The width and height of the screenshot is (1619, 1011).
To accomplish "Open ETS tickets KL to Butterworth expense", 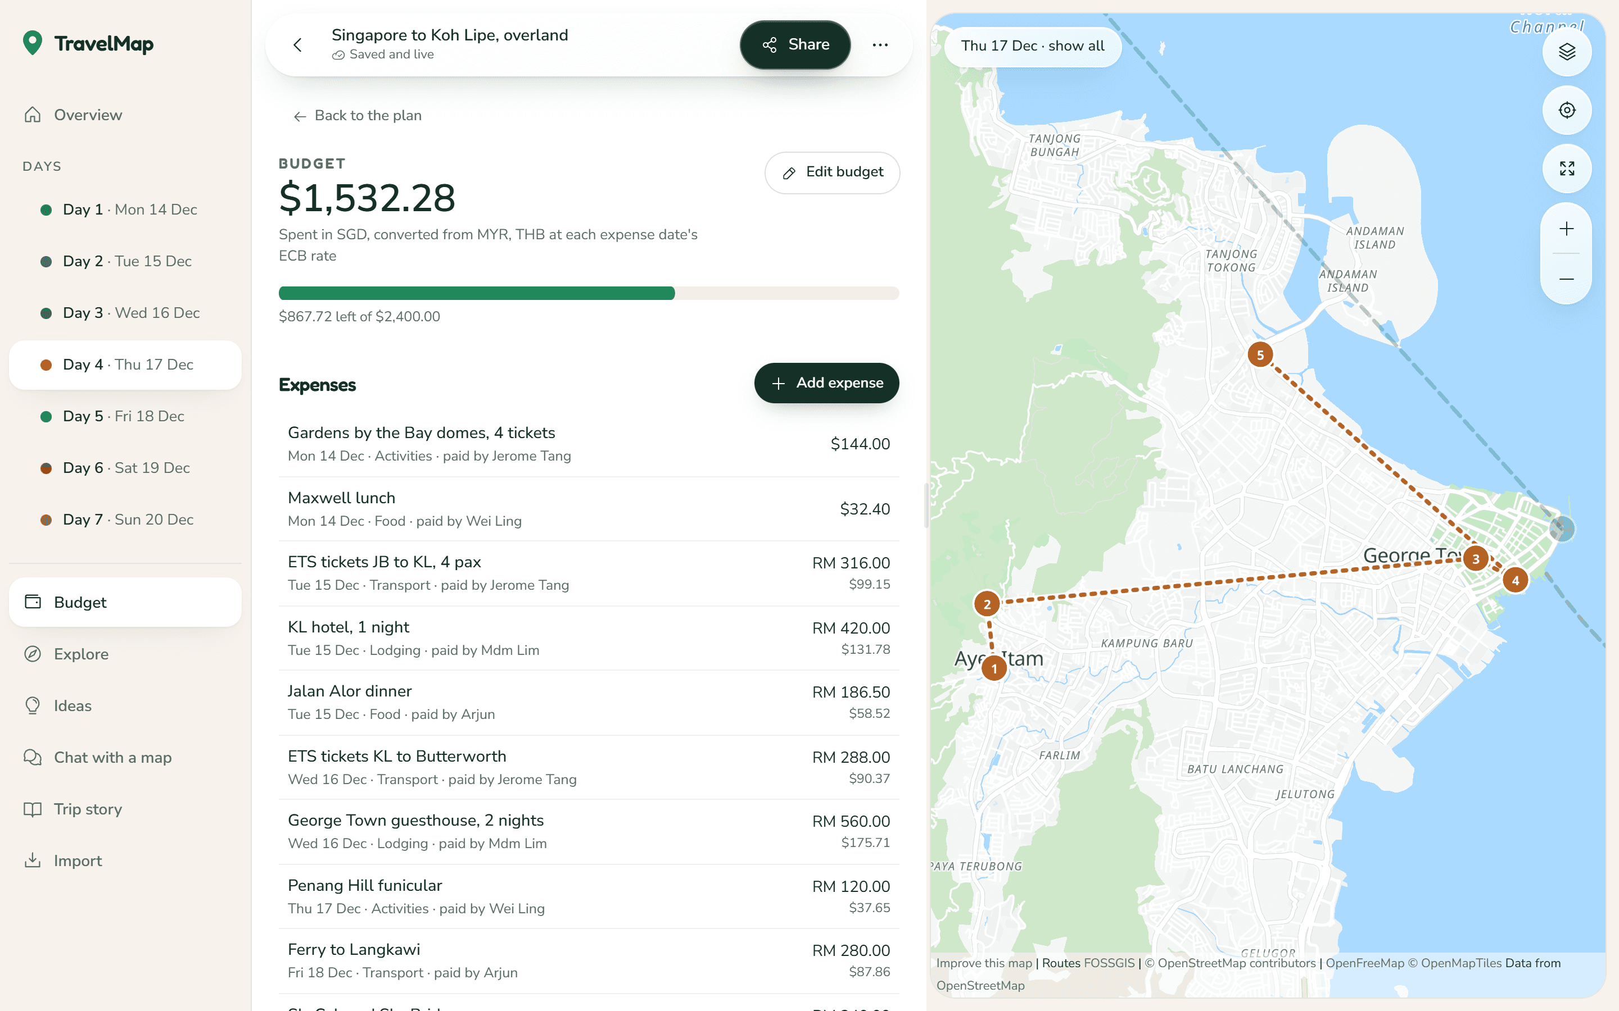I will tap(589, 767).
